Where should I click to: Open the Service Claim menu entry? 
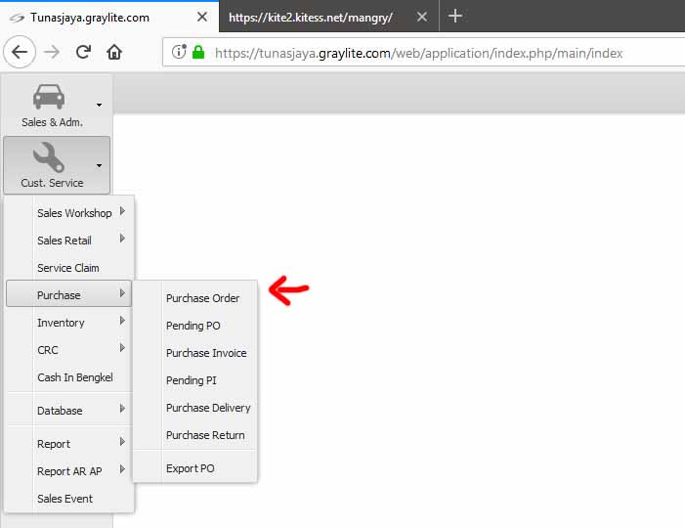pyautogui.click(x=67, y=268)
